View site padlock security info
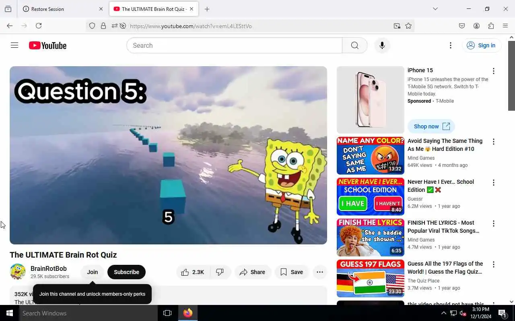515x321 pixels. (x=103, y=26)
